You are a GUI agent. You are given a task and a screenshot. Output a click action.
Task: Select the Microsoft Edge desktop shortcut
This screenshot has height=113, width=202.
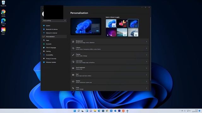click(3, 22)
